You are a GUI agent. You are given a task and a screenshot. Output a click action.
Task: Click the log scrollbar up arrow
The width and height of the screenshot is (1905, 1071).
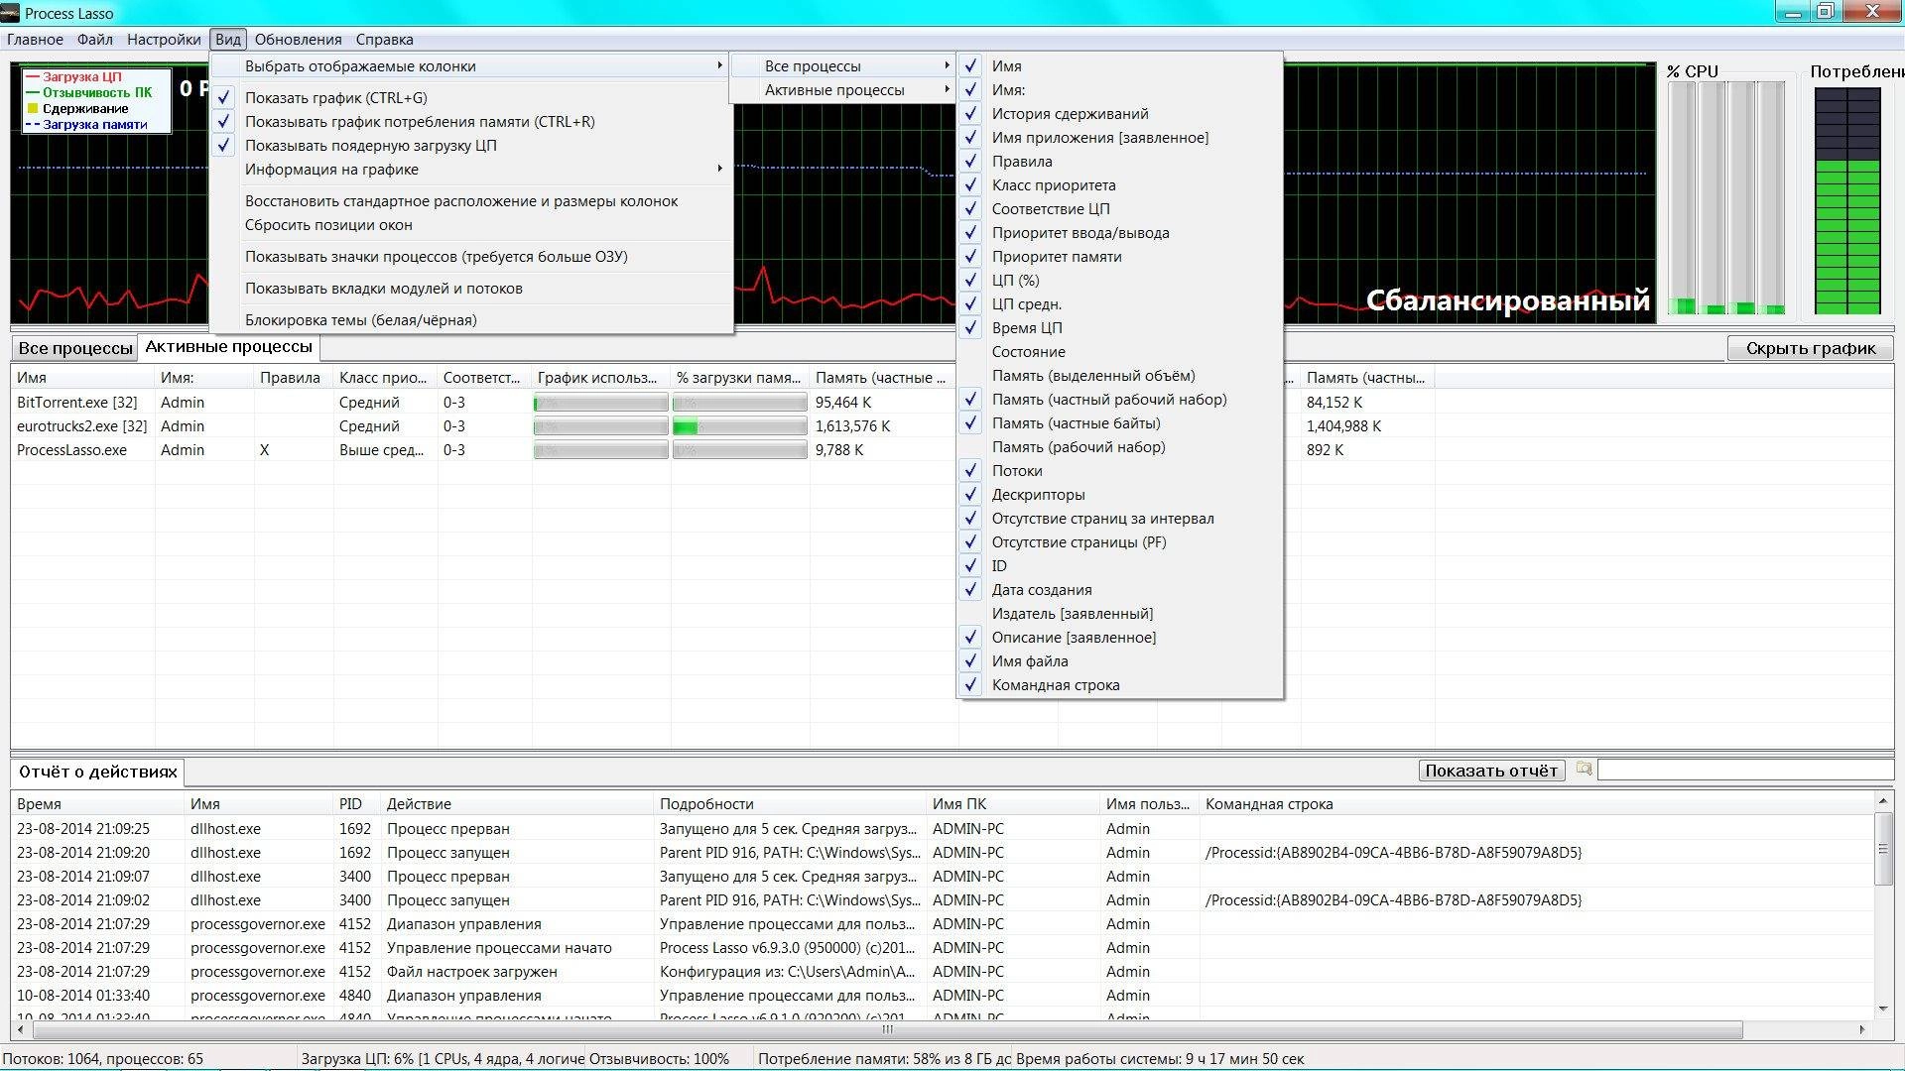click(x=1883, y=801)
